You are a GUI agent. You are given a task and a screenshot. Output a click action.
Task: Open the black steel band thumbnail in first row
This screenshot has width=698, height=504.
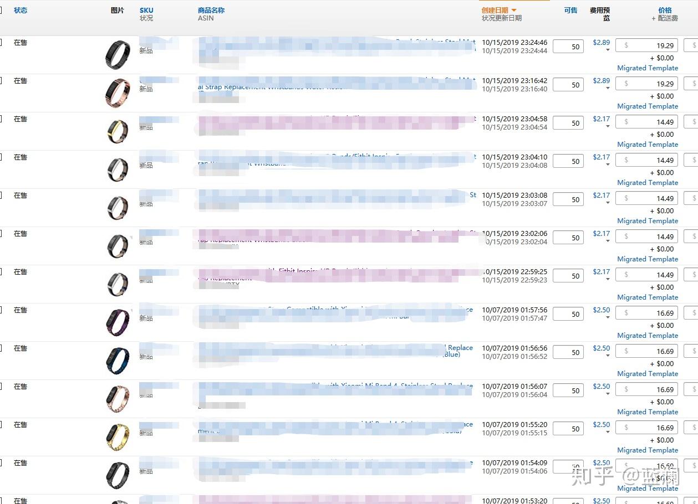pos(118,55)
